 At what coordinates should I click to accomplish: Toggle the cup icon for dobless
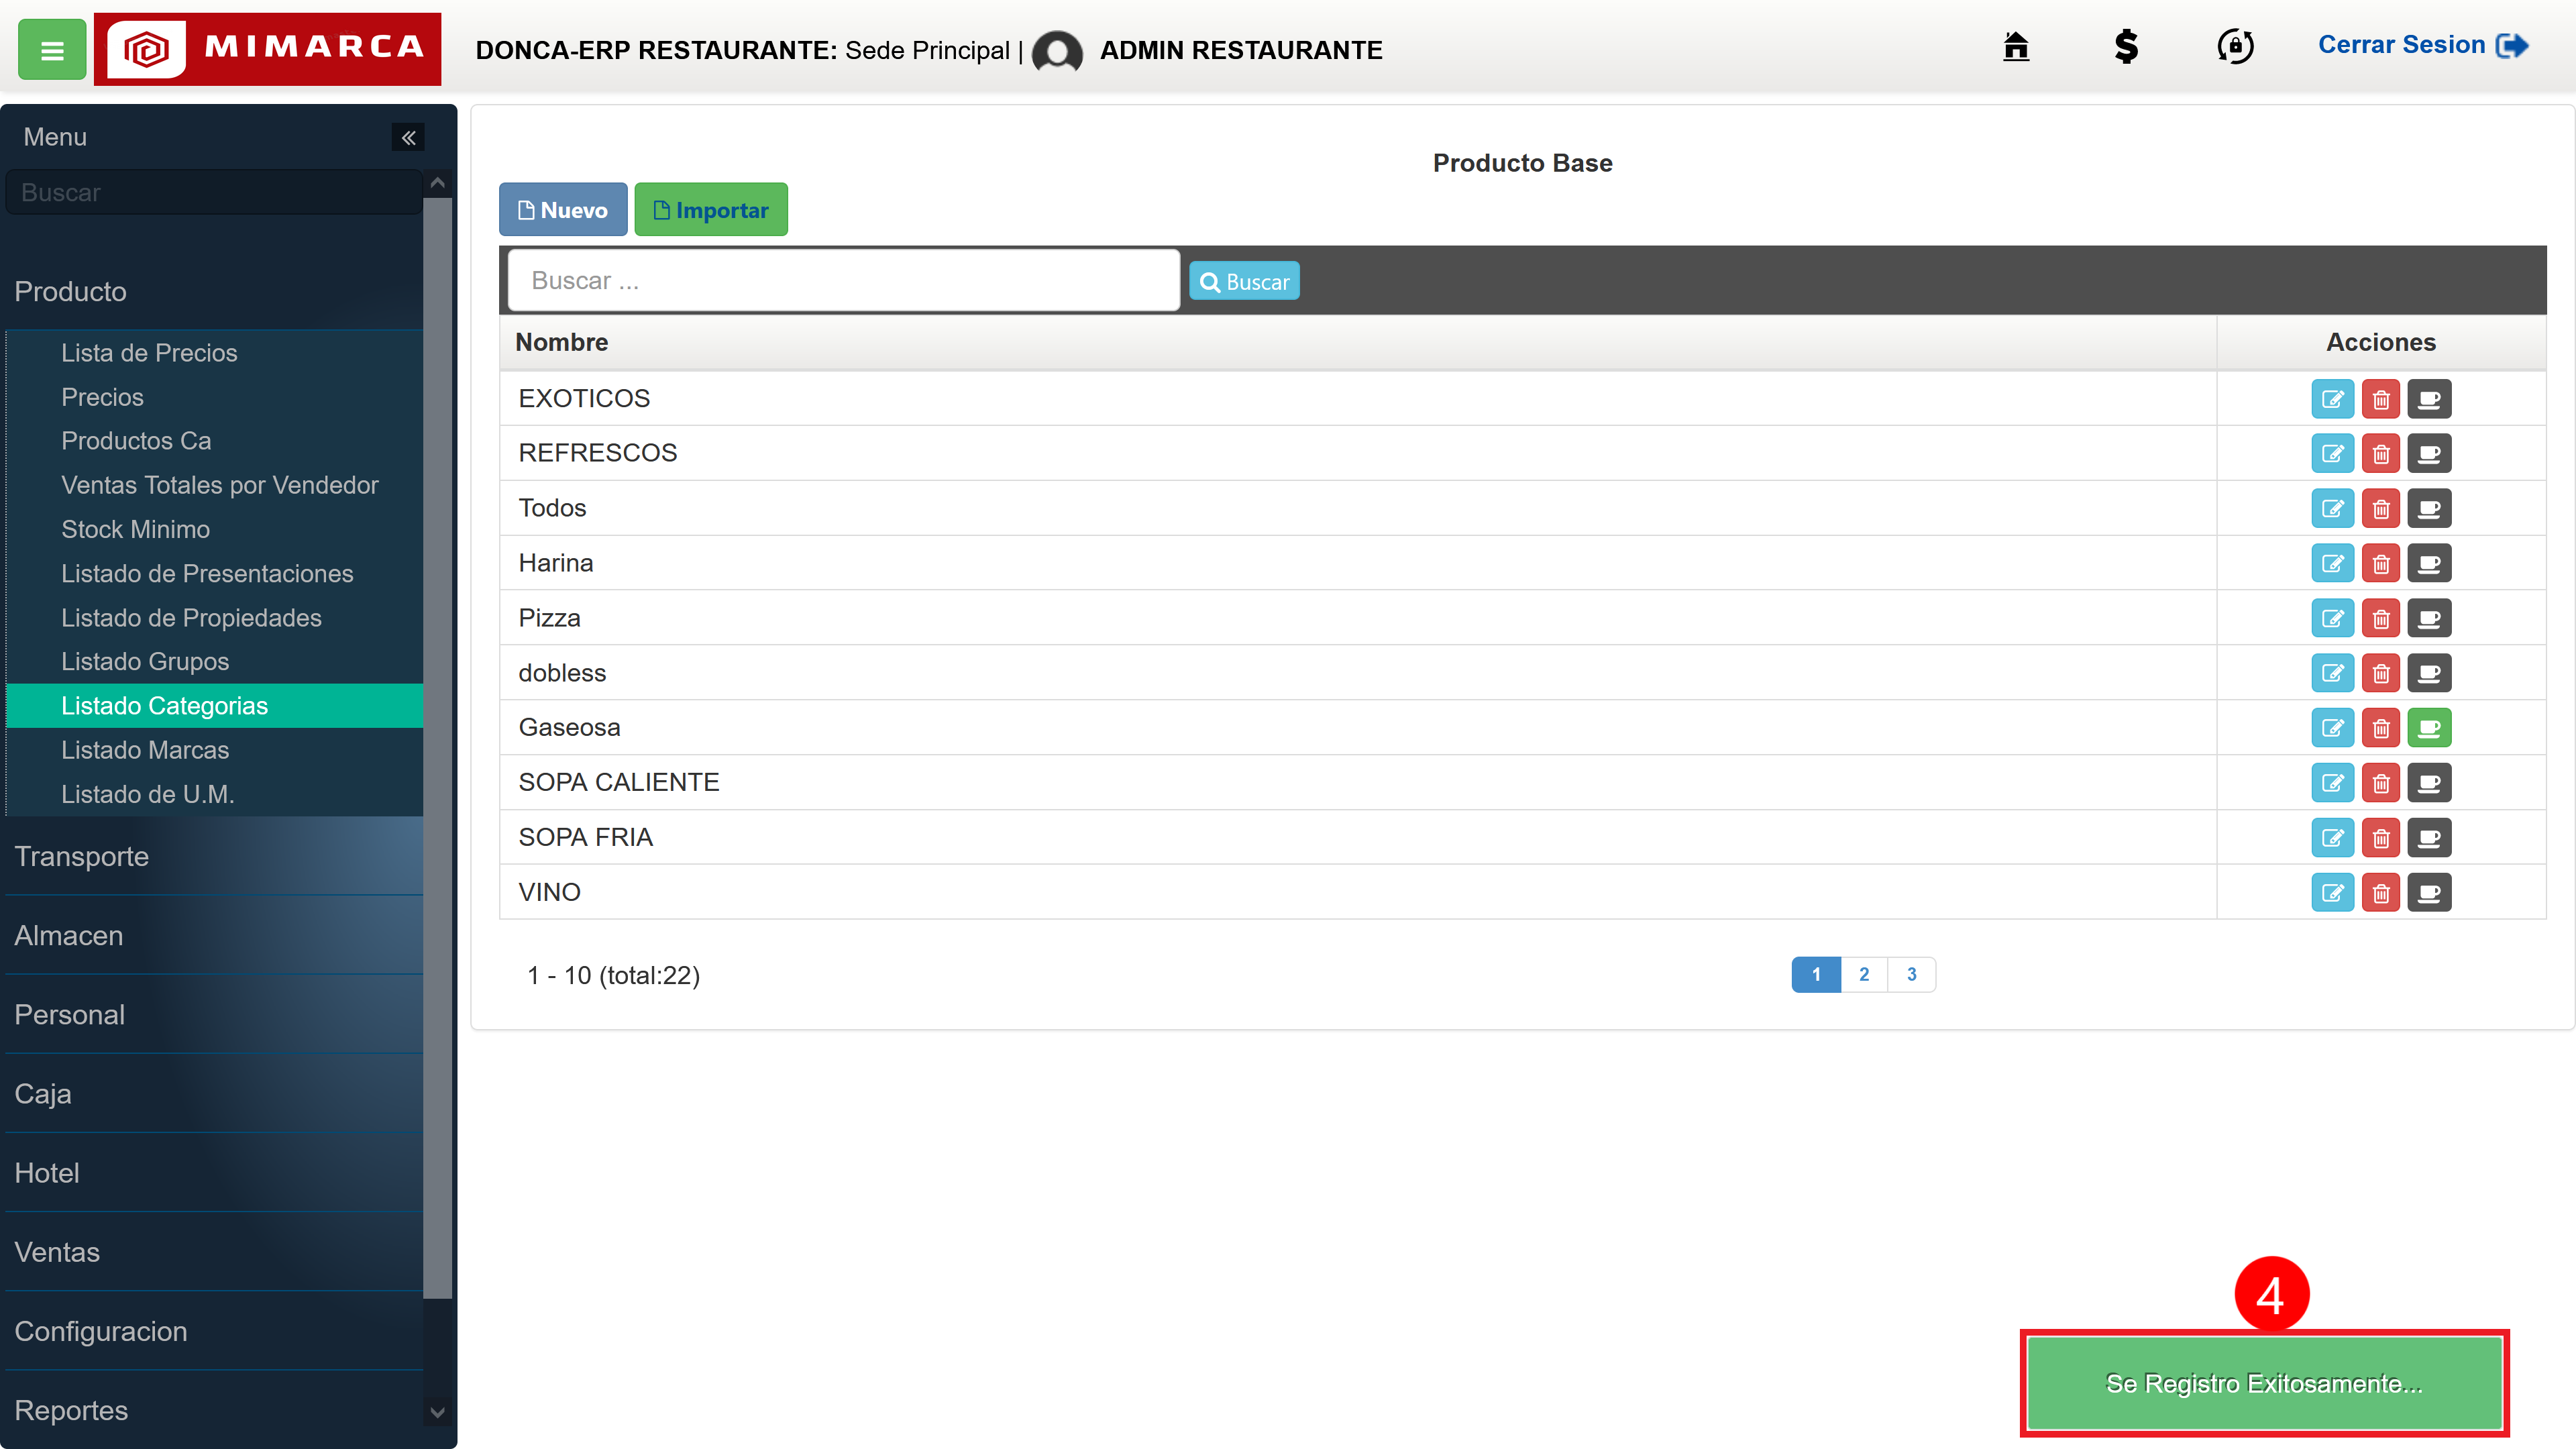coord(2429,673)
